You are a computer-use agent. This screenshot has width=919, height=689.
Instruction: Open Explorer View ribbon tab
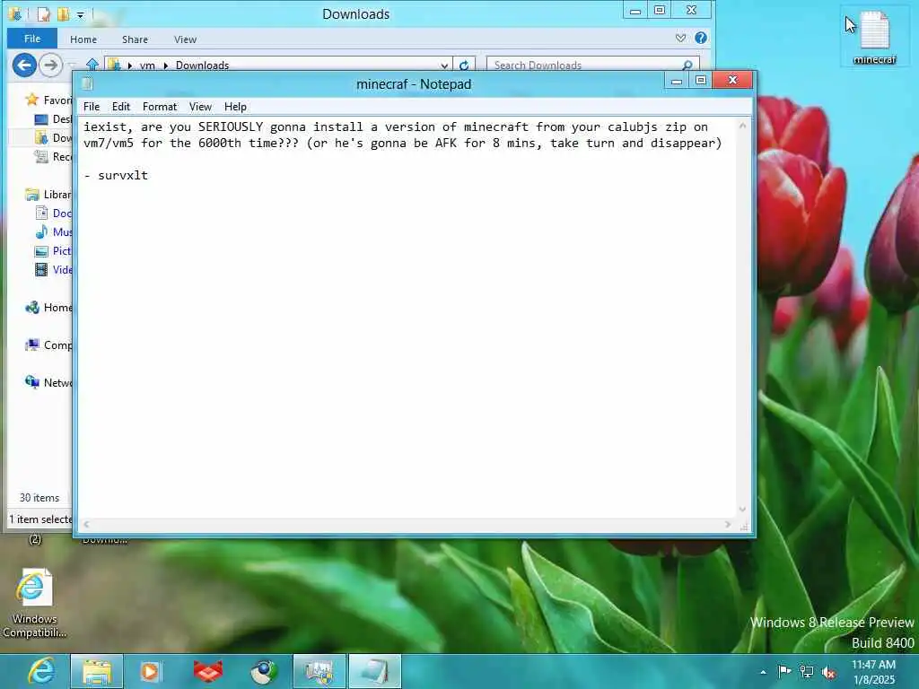click(x=185, y=39)
